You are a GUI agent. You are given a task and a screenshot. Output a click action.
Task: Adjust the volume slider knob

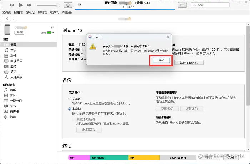tap(58, 5)
